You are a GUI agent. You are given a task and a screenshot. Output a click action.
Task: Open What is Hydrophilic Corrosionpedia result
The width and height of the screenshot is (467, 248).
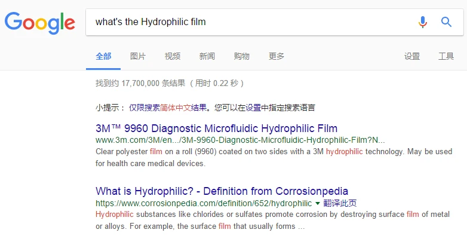click(222, 191)
